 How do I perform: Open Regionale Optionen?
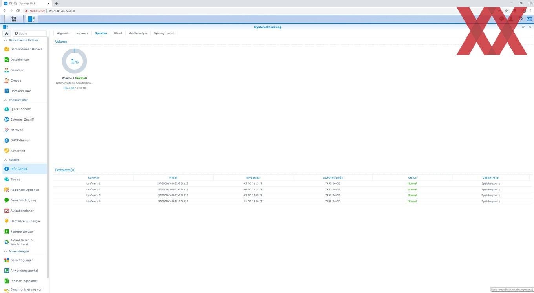pyautogui.click(x=24, y=190)
